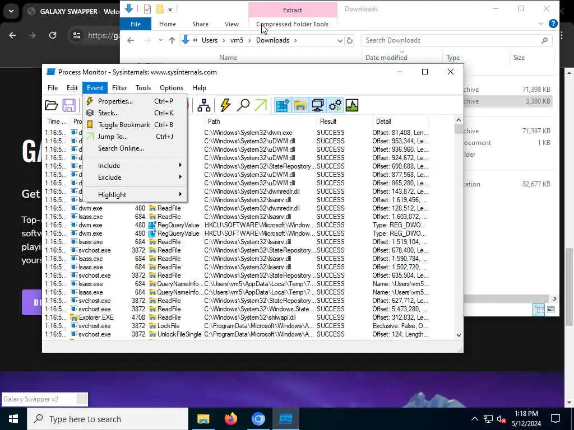The image size is (574, 430).
Task: Toggle Show Process and Thread Activity icon
Action: (335, 105)
